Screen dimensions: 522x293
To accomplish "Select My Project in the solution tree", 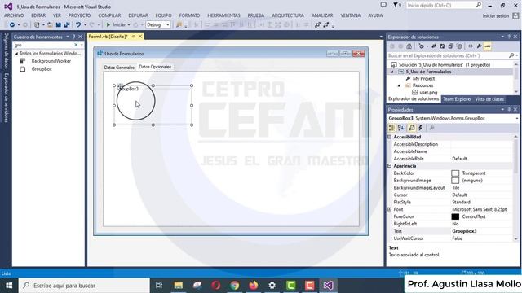I will [x=423, y=79].
